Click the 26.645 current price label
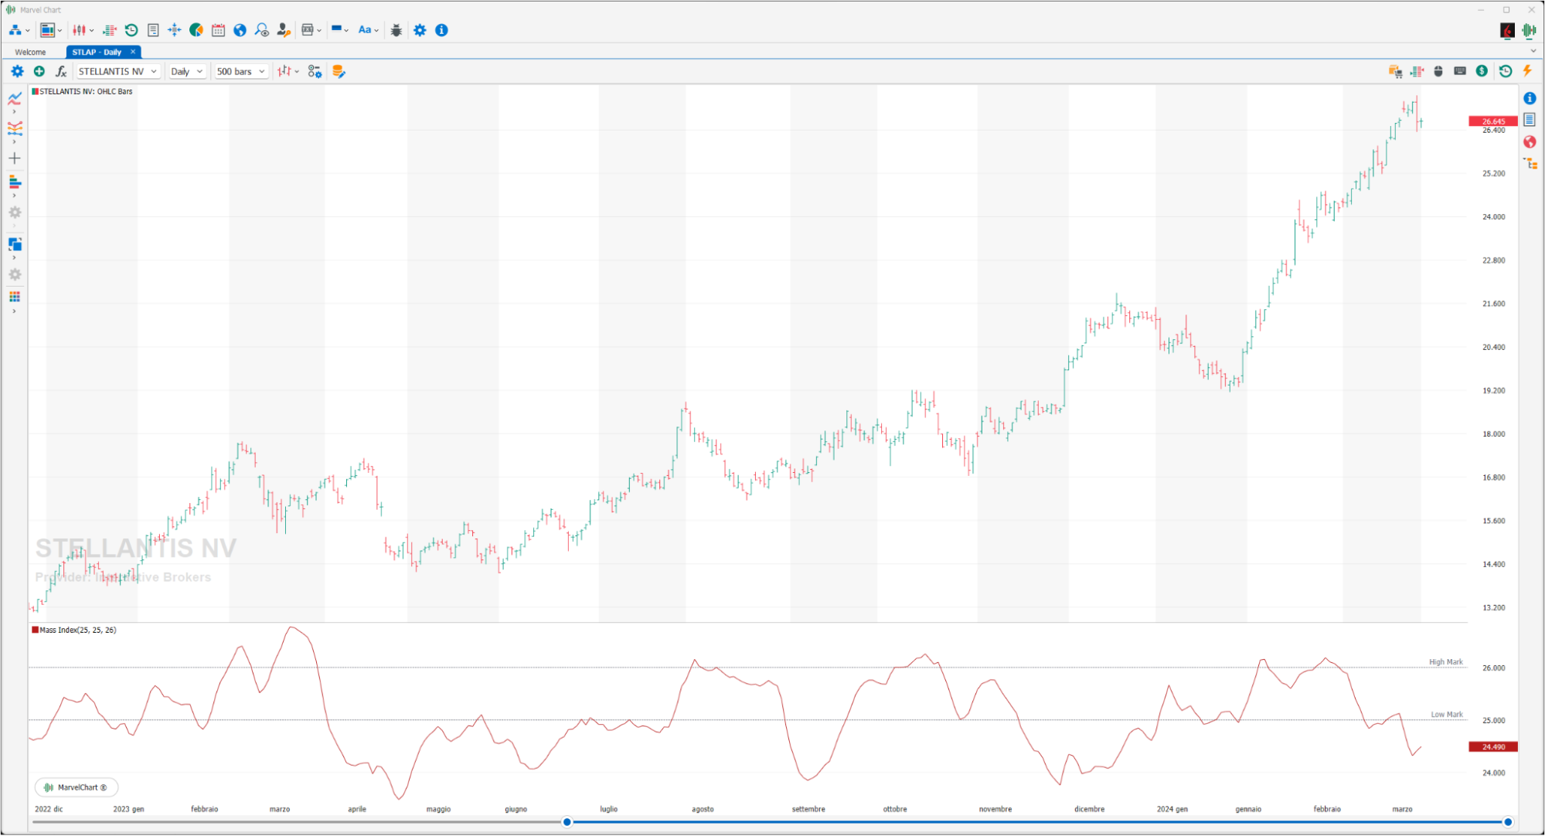 click(x=1492, y=121)
